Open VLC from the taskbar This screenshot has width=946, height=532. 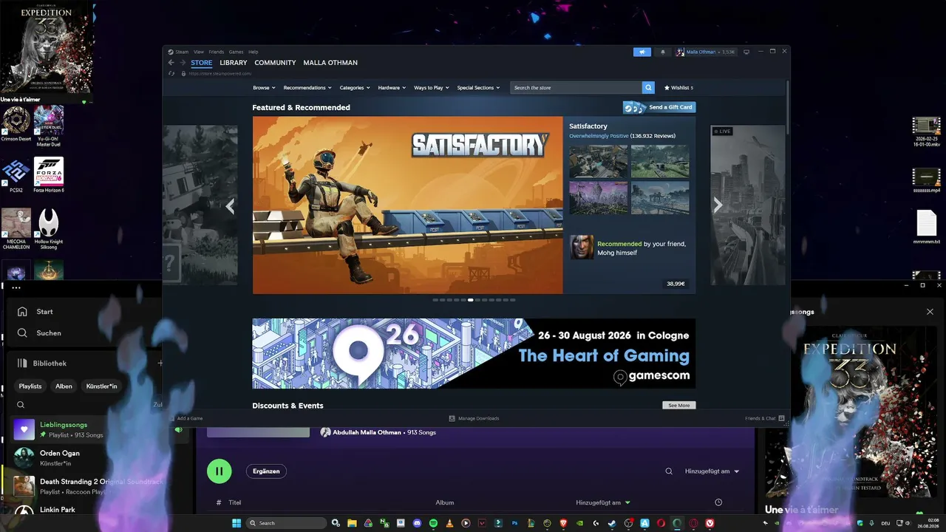(x=450, y=523)
